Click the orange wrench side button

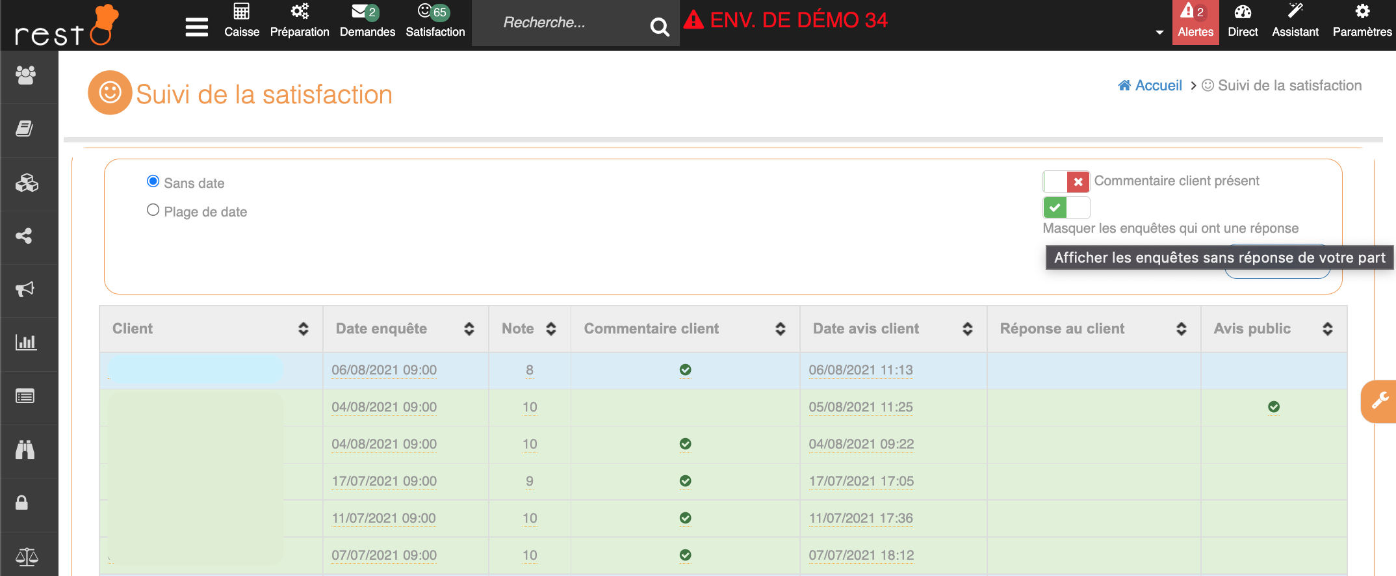click(1379, 401)
